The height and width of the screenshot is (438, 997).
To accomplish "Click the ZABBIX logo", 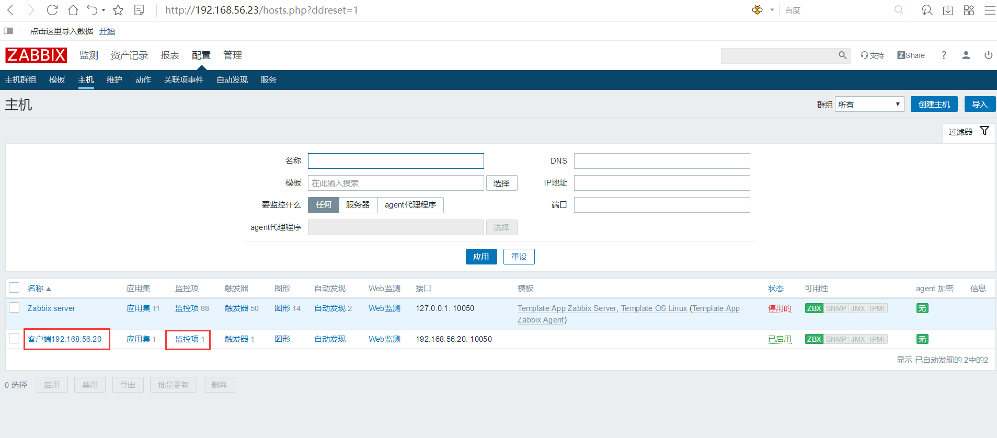I will (x=36, y=55).
